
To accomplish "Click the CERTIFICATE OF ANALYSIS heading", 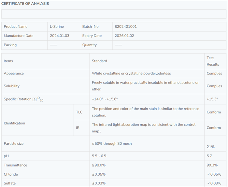I will [x=25, y=4].
